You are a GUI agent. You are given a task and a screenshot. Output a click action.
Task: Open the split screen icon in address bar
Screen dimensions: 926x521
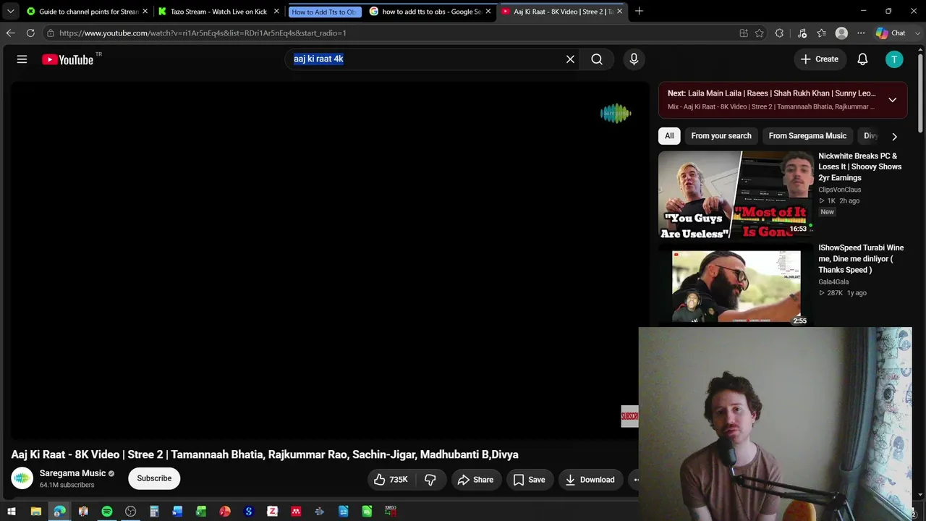pyautogui.click(x=744, y=33)
